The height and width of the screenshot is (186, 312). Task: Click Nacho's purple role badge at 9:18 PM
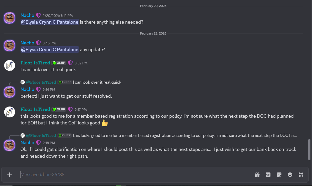[38, 143]
